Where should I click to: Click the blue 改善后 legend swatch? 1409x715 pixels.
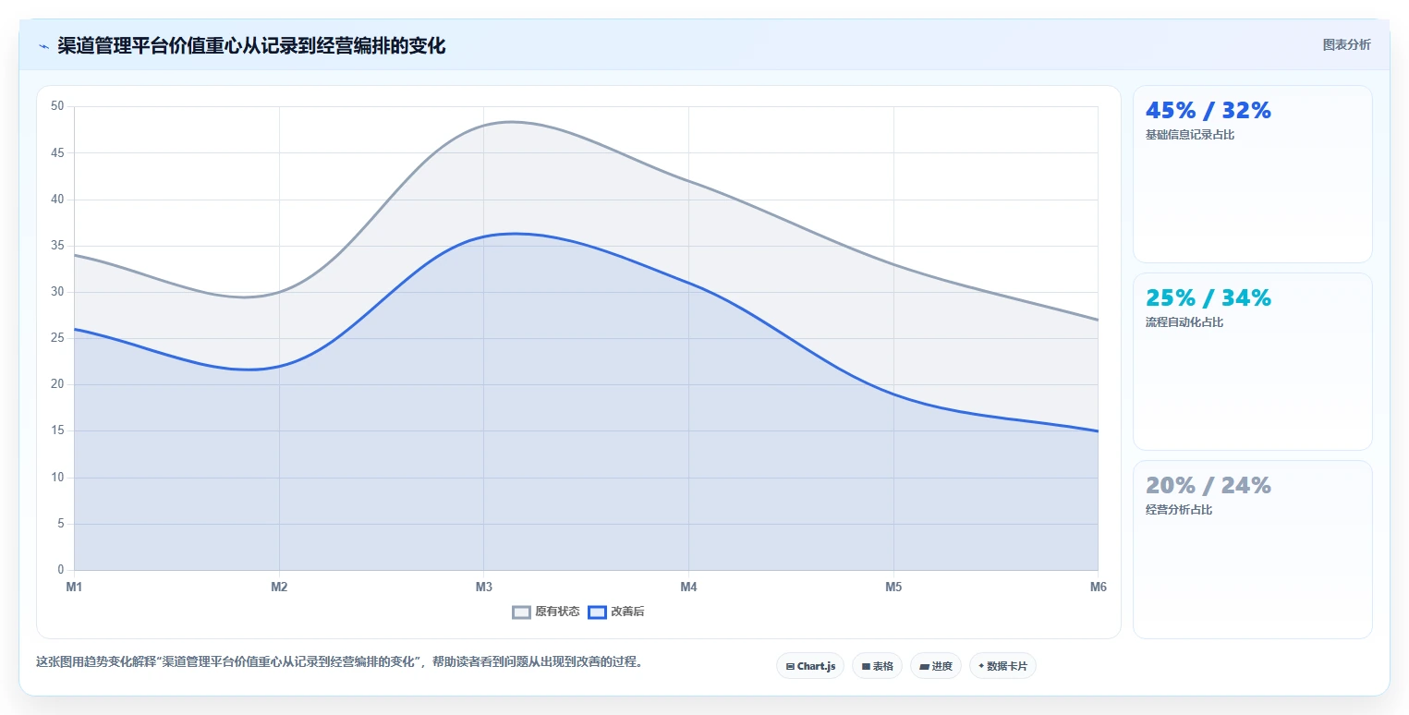pos(598,612)
